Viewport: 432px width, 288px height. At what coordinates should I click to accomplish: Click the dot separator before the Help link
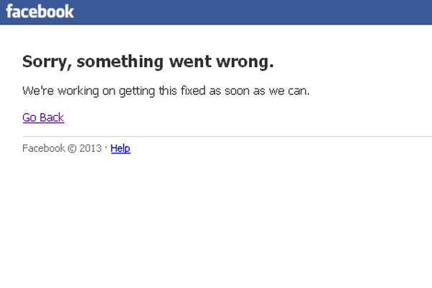pos(106,148)
